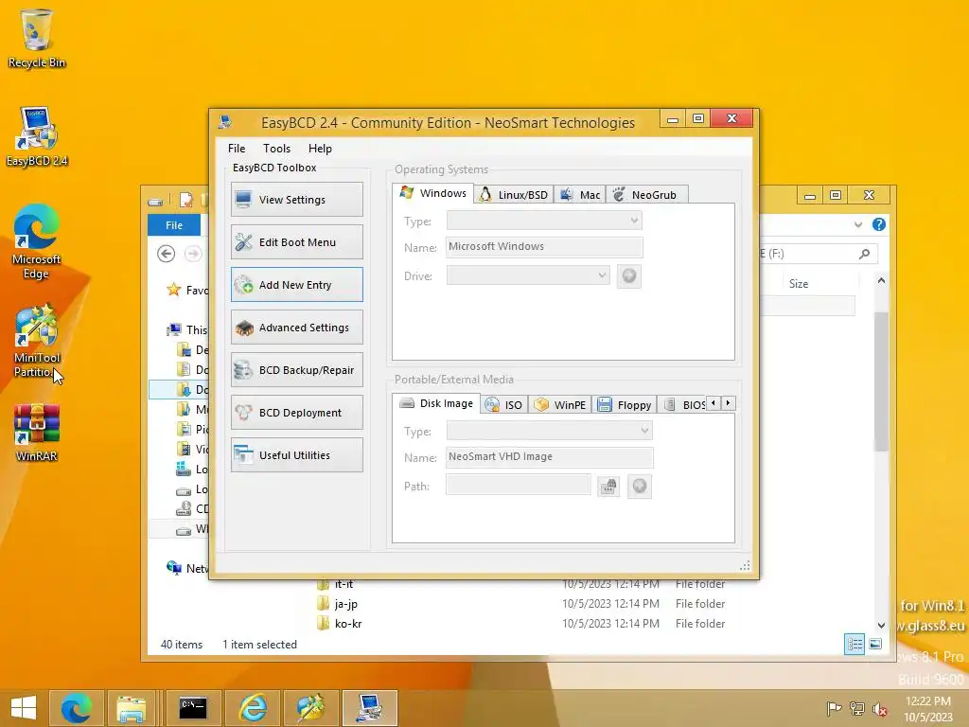The height and width of the screenshot is (727, 969).
Task: Switch to NeoGrub tab
Action: [646, 195]
